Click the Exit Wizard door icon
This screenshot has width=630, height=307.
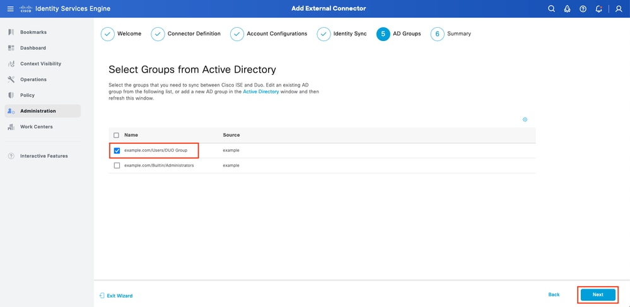[102, 296]
